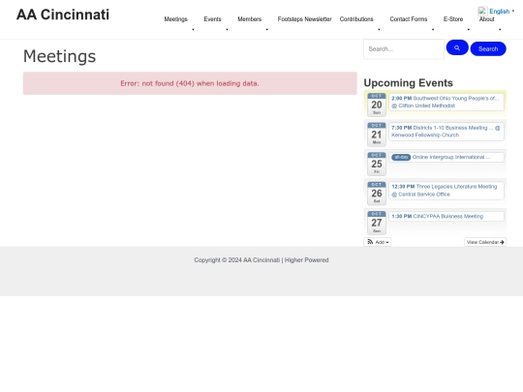Screen dimensions: 523x392
Task: Open the Oct 27 date badge
Action: click(x=377, y=223)
